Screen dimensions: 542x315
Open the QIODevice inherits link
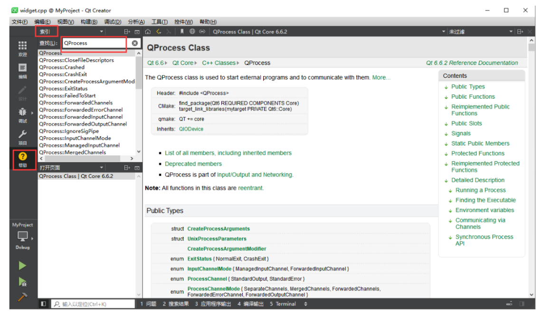pyautogui.click(x=191, y=129)
